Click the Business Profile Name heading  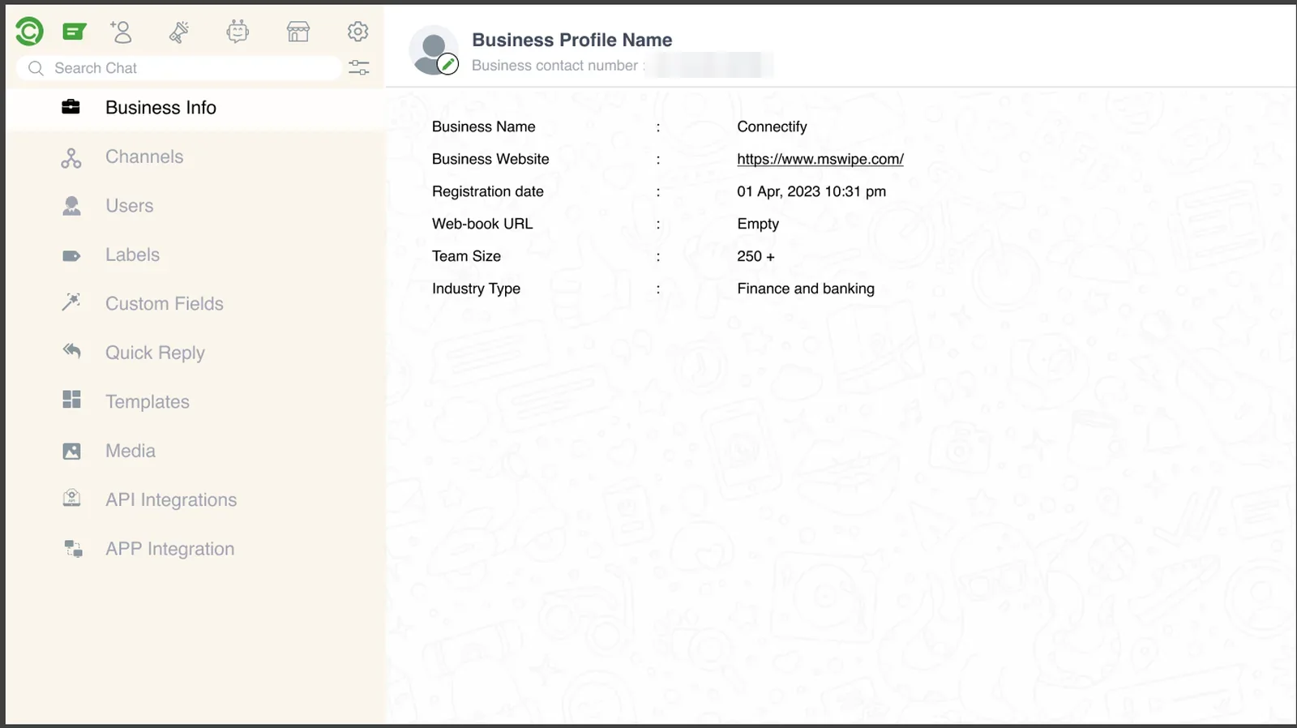[572, 41]
